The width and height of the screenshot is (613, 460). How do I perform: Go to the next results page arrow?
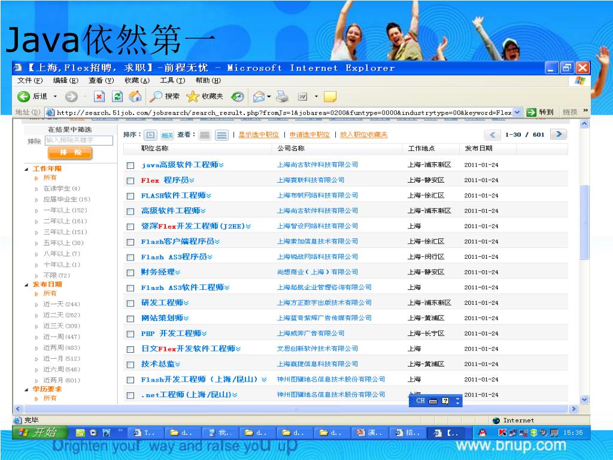(559, 134)
